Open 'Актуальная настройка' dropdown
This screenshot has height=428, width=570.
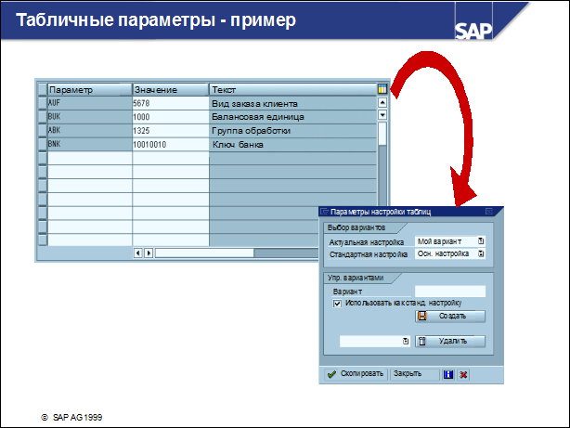pos(481,240)
